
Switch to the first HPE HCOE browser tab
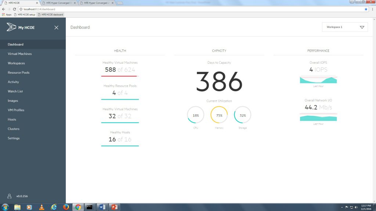point(20,3)
